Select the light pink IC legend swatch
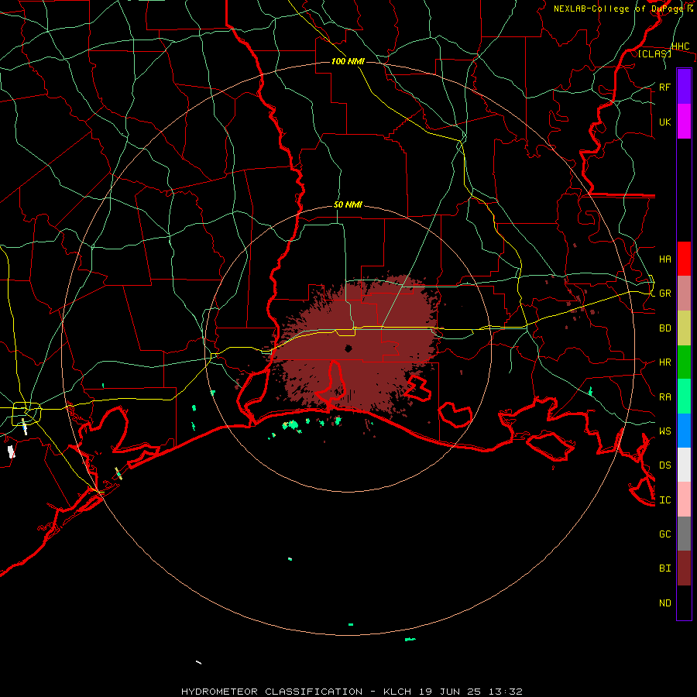The image size is (697, 697). 684,500
